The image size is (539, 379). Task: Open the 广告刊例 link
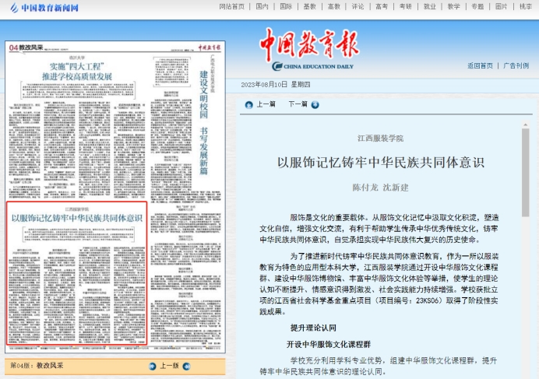[x=516, y=66]
